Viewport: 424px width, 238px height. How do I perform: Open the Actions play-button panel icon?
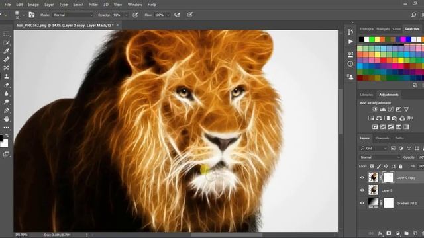point(350,42)
